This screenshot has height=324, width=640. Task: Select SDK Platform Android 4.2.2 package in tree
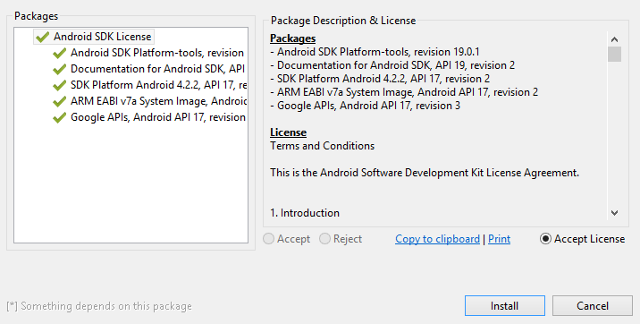(x=159, y=84)
